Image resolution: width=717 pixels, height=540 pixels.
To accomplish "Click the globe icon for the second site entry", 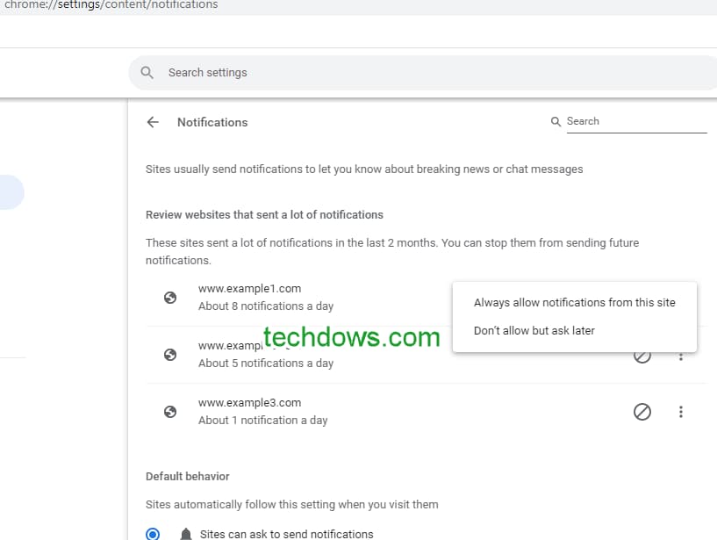I will [x=170, y=355].
